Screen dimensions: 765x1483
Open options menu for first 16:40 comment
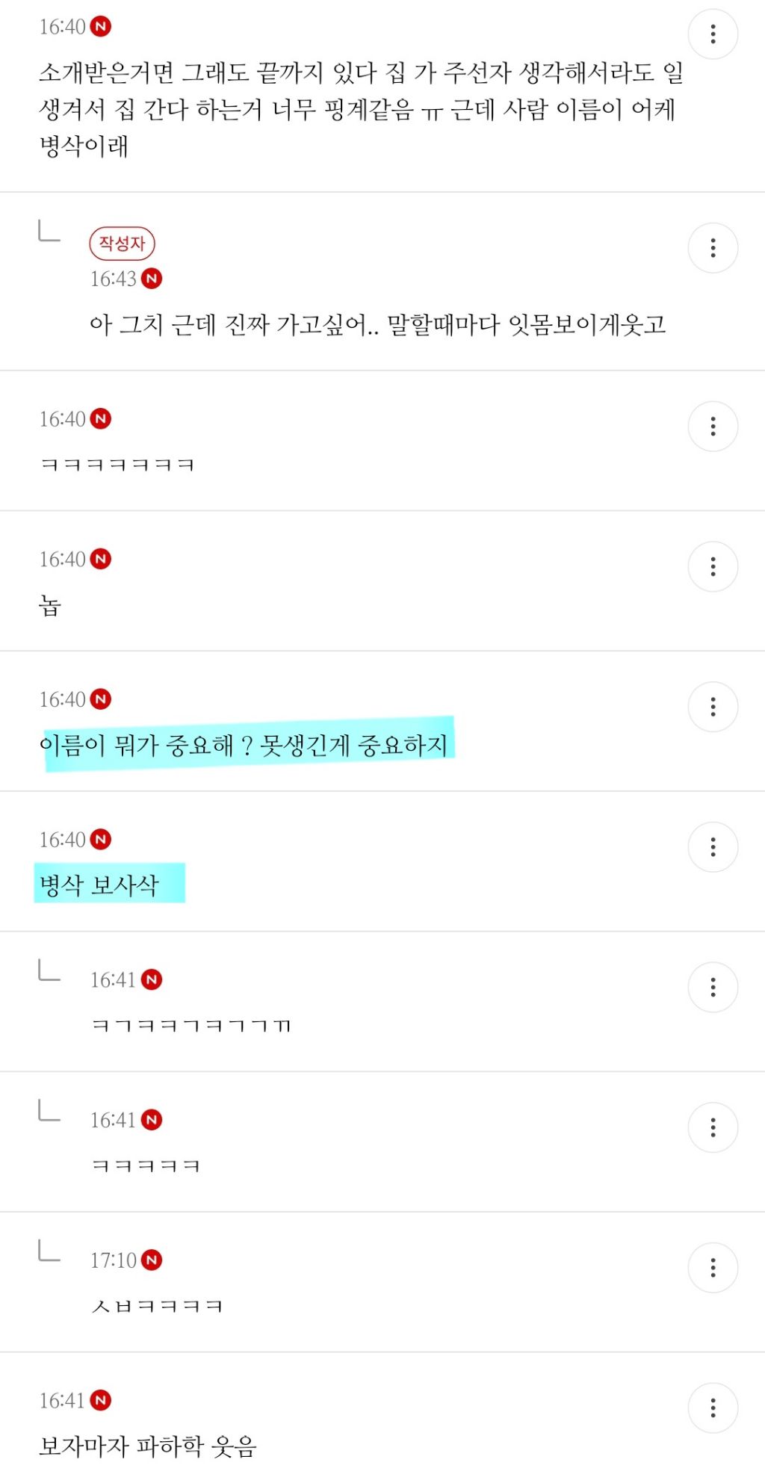713,34
